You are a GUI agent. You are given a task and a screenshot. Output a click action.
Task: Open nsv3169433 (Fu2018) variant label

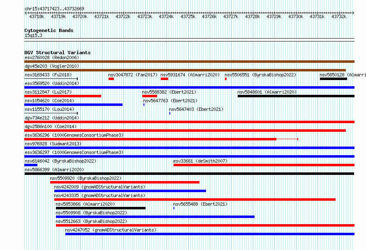pyautogui.click(x=48, y=75)
